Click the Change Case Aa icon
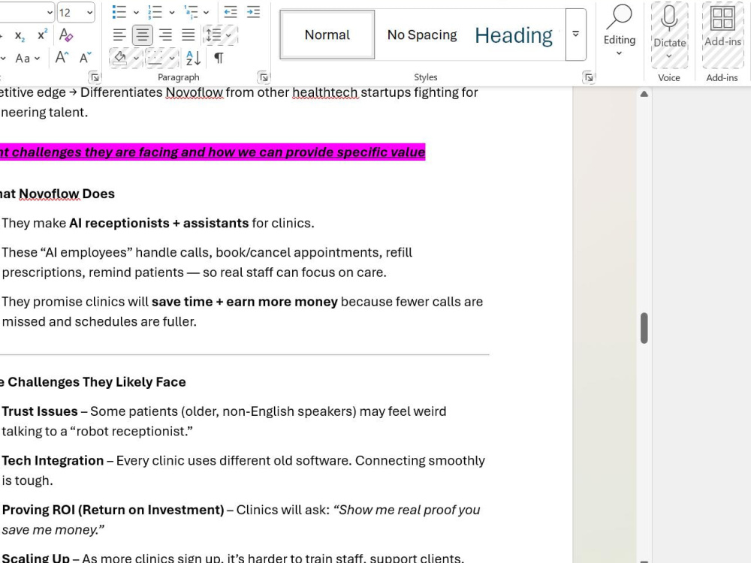751x563 pixels. point(23,59)
